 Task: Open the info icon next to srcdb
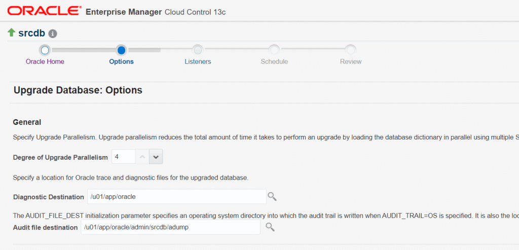(53, 33)
